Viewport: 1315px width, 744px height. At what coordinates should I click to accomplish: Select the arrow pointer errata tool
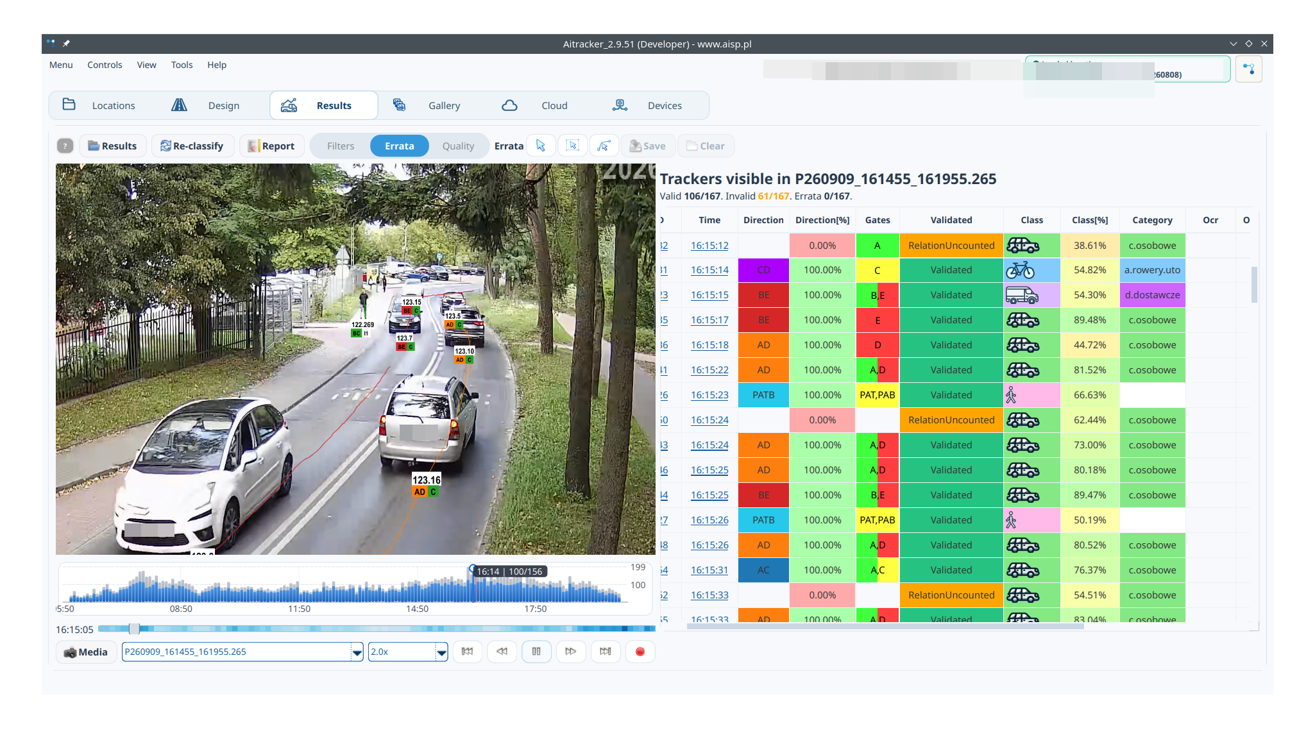coord(541,146)
